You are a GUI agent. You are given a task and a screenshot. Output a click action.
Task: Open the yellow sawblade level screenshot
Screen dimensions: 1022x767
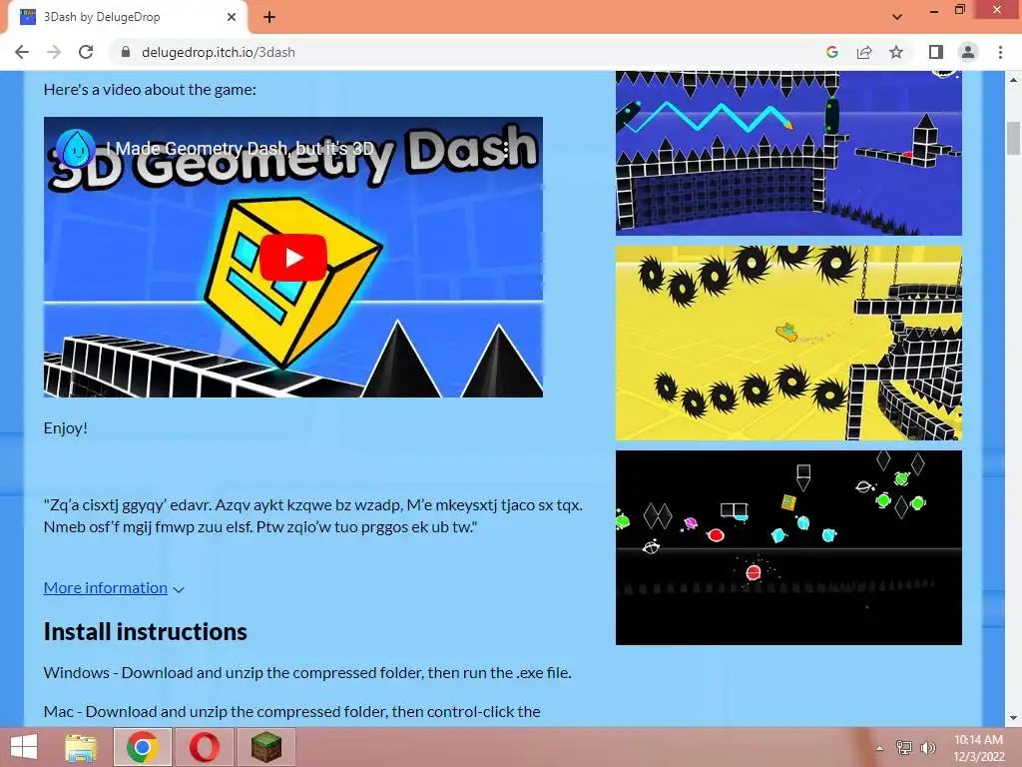(788, 344)
